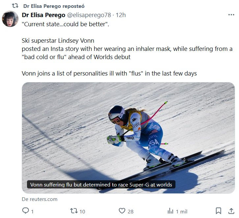Click the @elisaperego78 handle
The height and width of the screenshot is (218, 239).
90,15
